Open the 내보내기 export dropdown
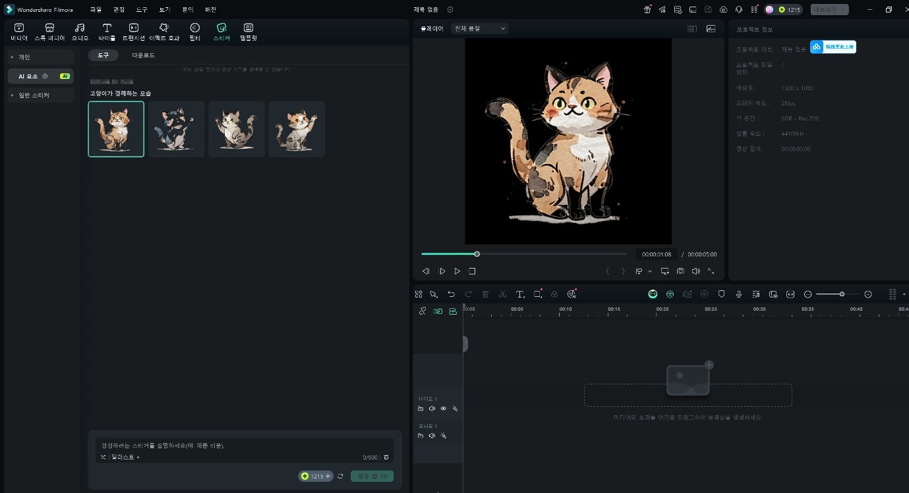 (x=829, y=10)
